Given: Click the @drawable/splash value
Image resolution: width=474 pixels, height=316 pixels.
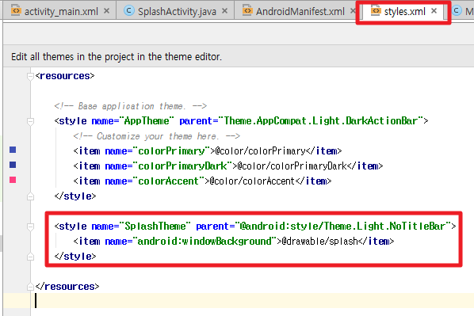Looking at the screenshot, I should [x=319, y=241].
